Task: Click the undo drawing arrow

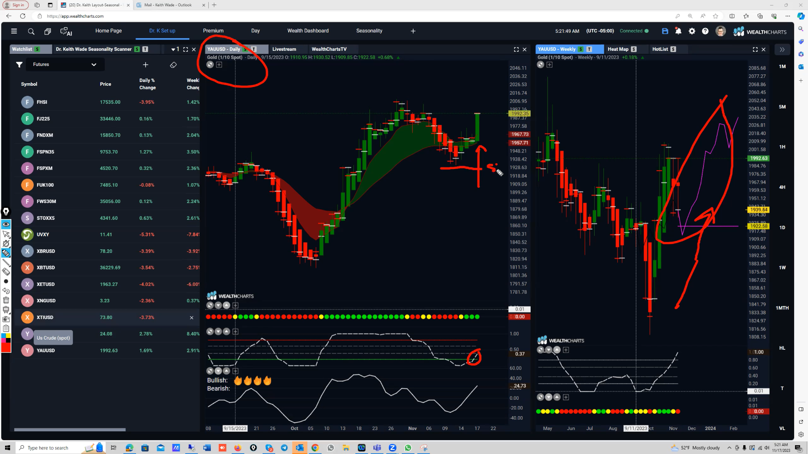Action: coord(6,291)
